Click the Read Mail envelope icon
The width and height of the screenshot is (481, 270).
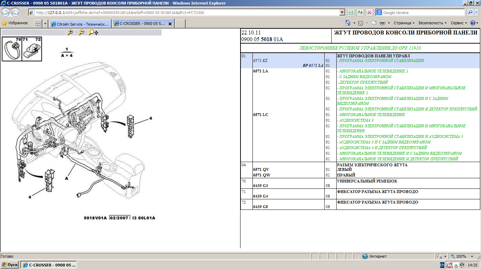coord(373,23)
